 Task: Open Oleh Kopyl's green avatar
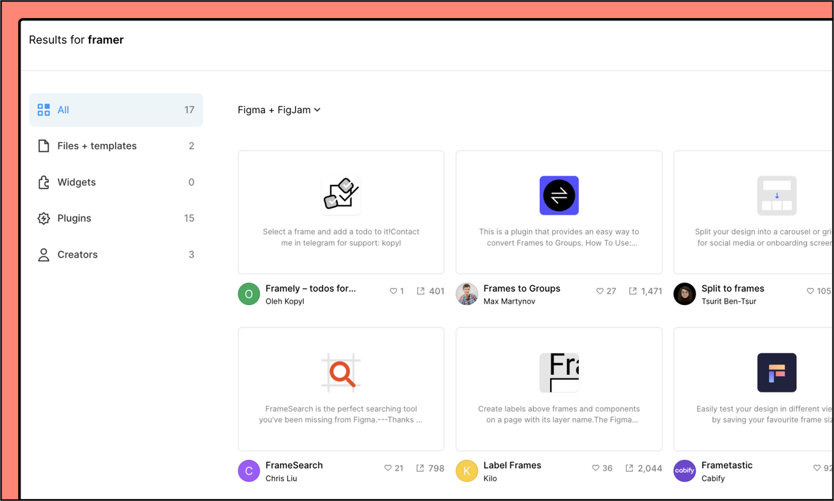(249, 294)
